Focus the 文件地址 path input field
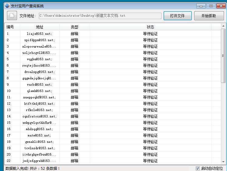 [100, 16]
